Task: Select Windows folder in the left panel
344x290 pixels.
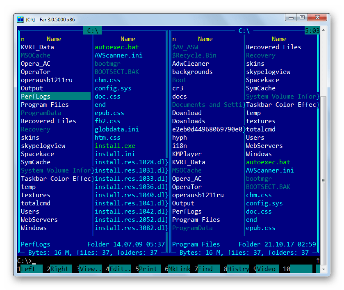Action: [x=34, y=228]
